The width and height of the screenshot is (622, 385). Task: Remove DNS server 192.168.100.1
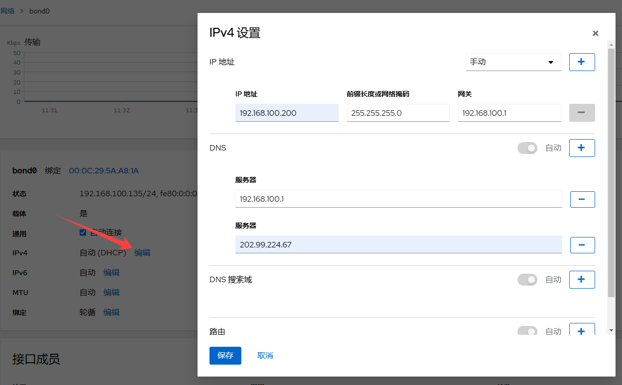coord(582,199)
